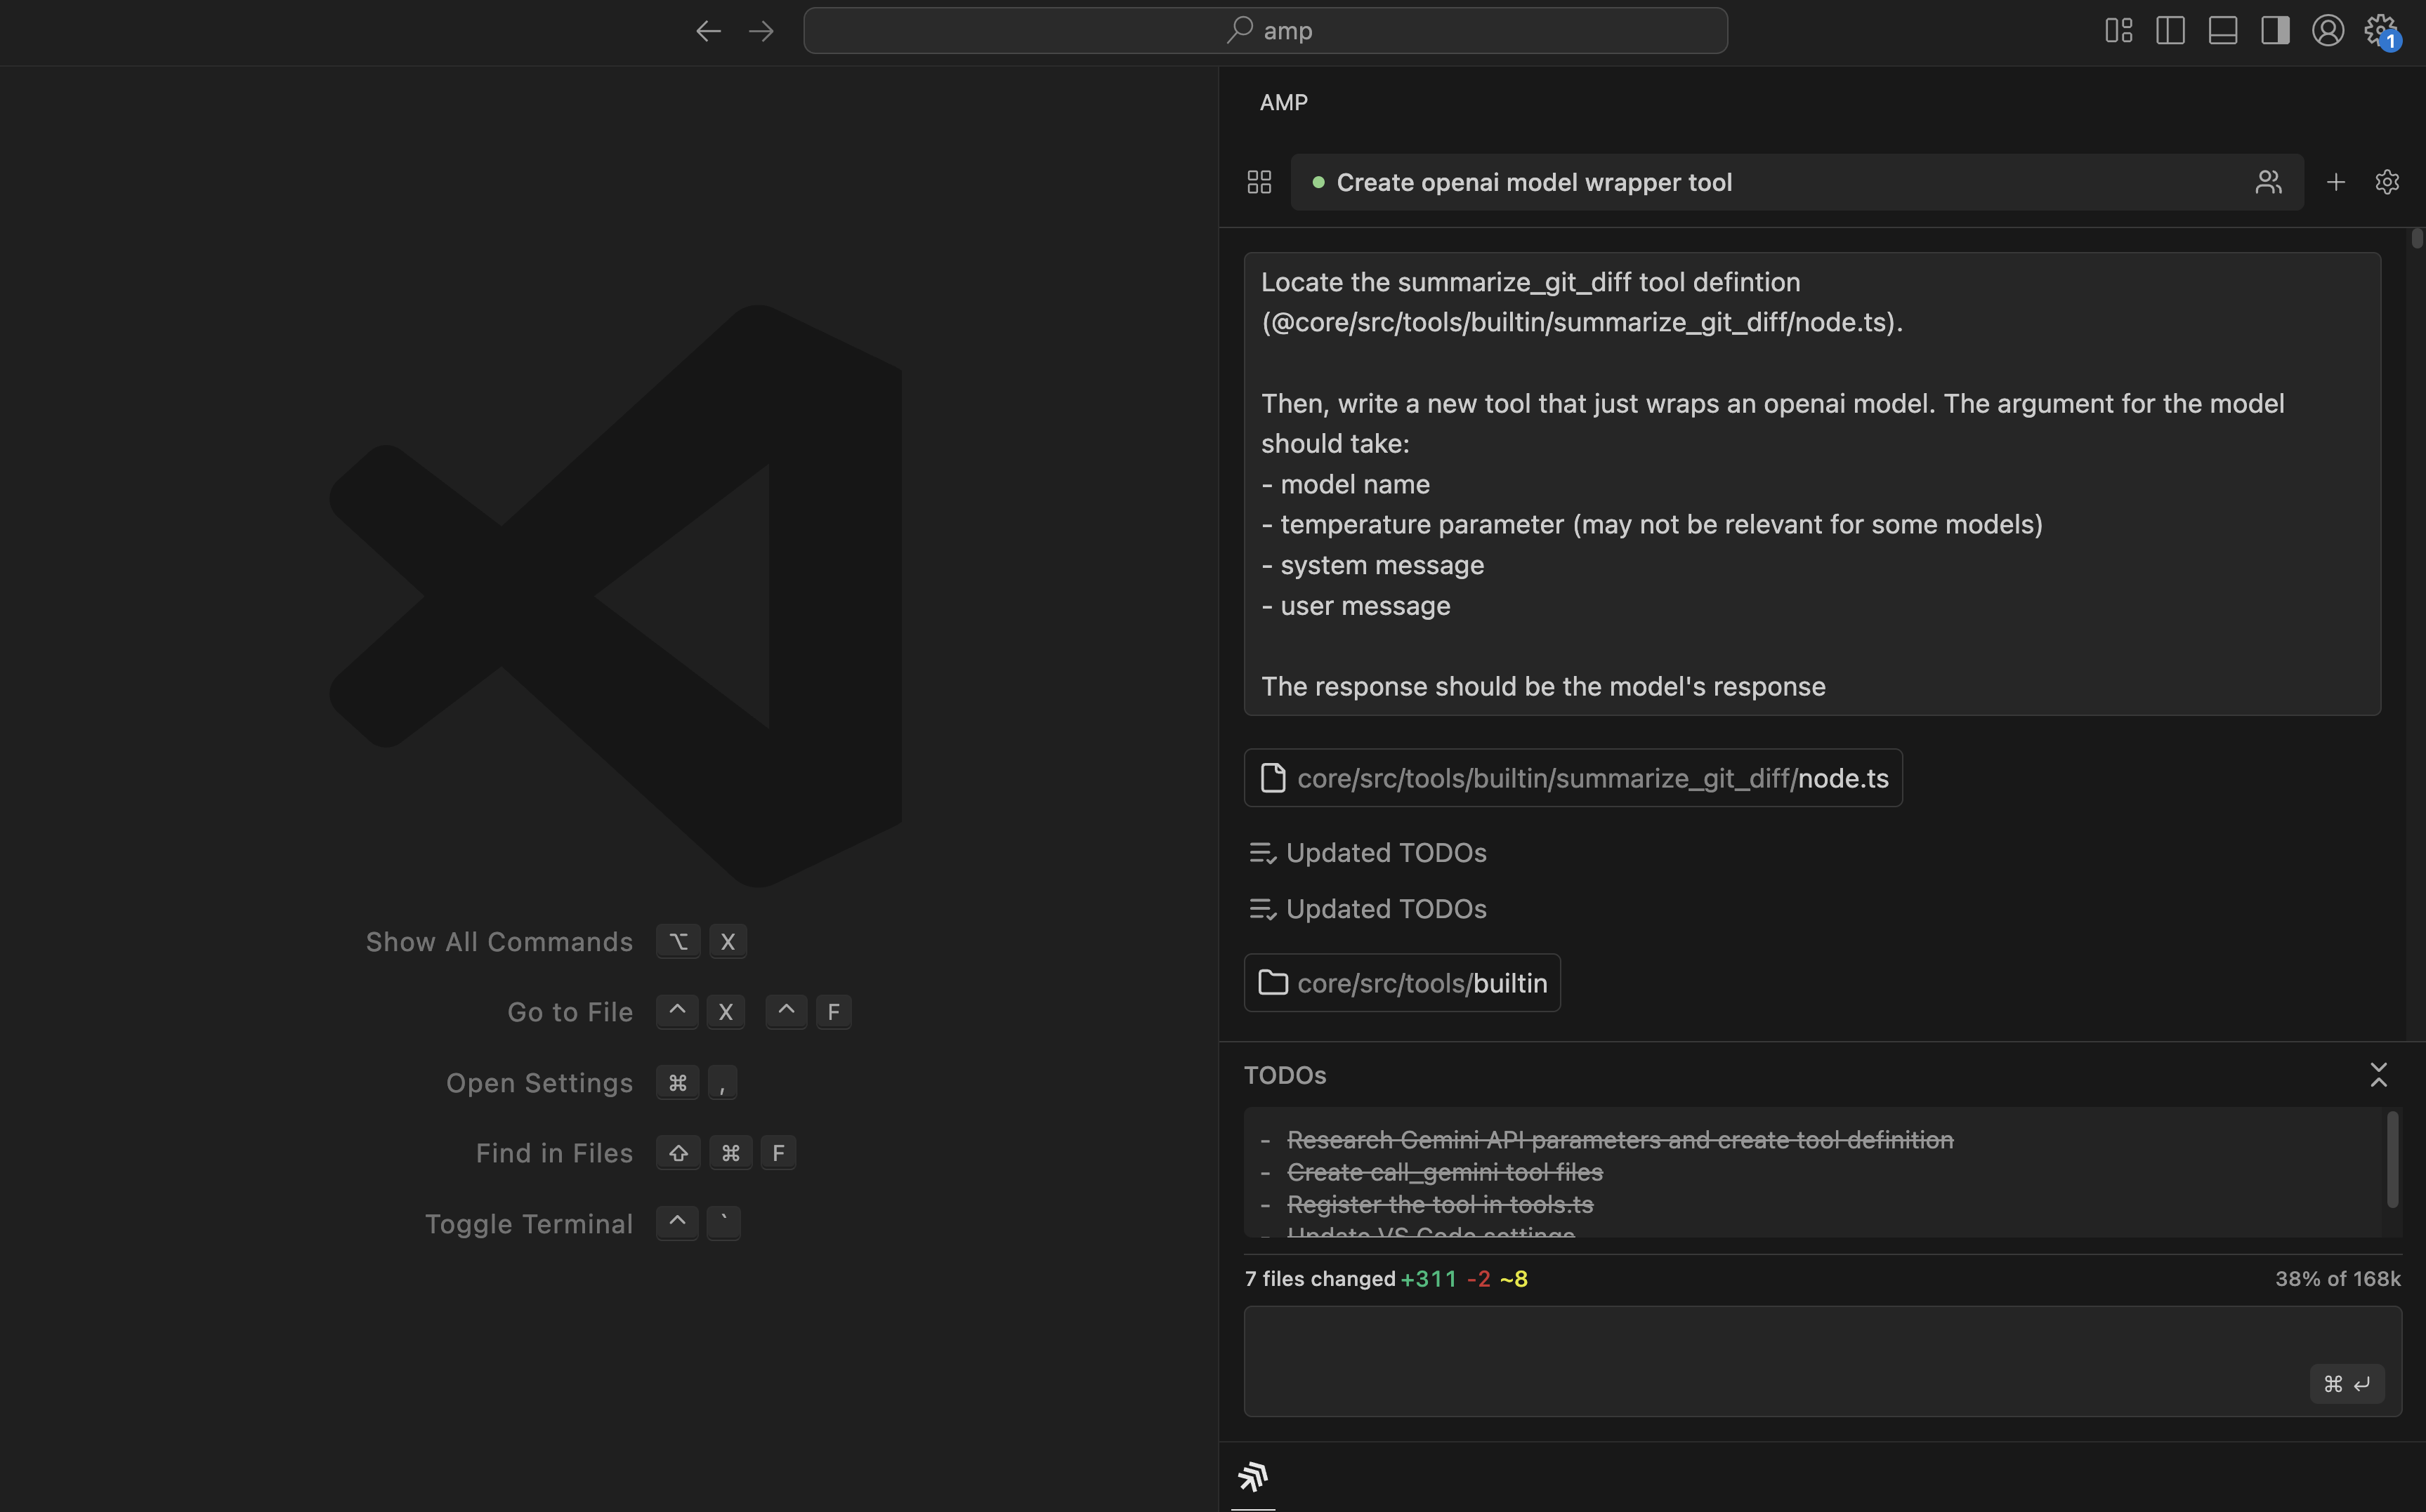Click the AMP panel title

1283,103
